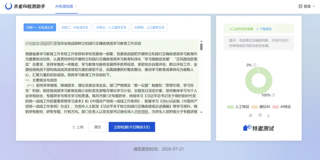
Task: Select 示例四:人工编写文本 sample
Action: click(x=149, y=27)
